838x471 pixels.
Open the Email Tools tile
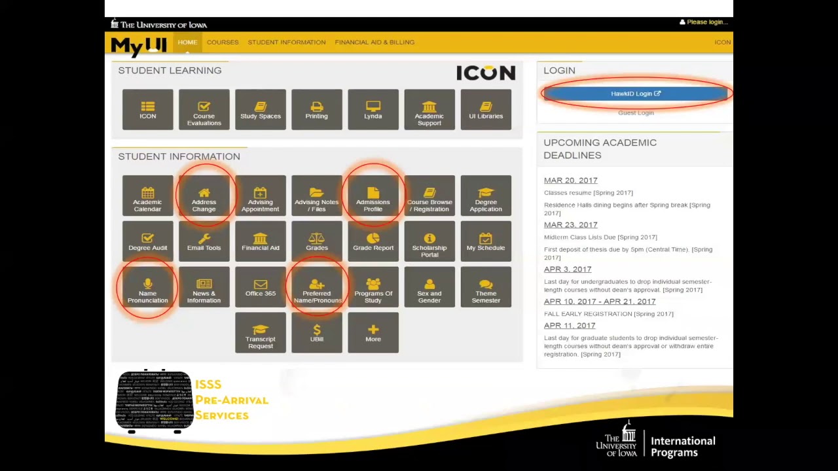pyautogui.click(x=204, y=241)
